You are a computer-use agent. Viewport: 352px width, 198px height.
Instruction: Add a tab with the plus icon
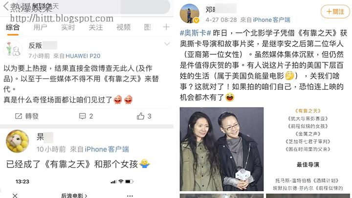(166, 27)
